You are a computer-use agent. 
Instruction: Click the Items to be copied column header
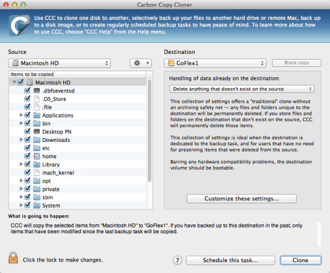[x=77, y=74]
